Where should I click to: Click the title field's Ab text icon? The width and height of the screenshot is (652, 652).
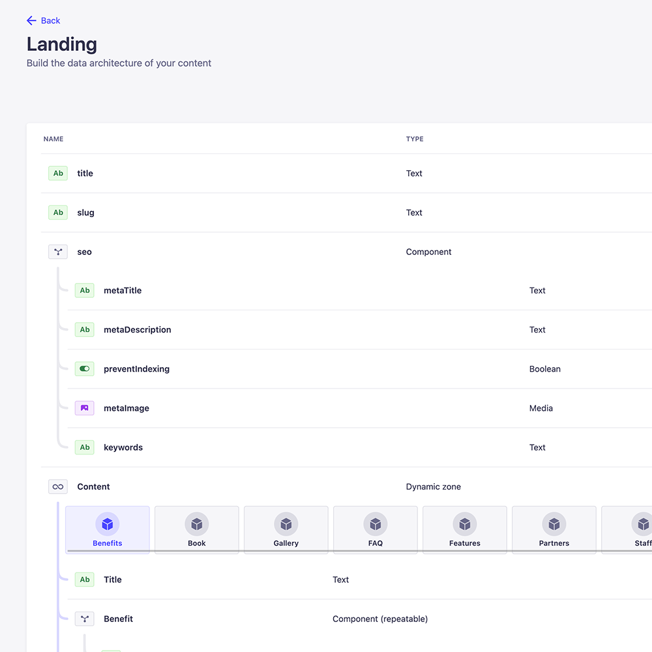[x=58, y=173]
